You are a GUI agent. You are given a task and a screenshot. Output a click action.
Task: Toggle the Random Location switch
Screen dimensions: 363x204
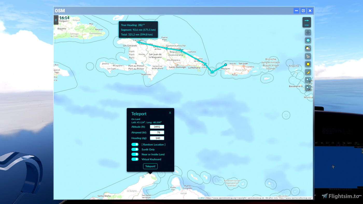point(135,144)
